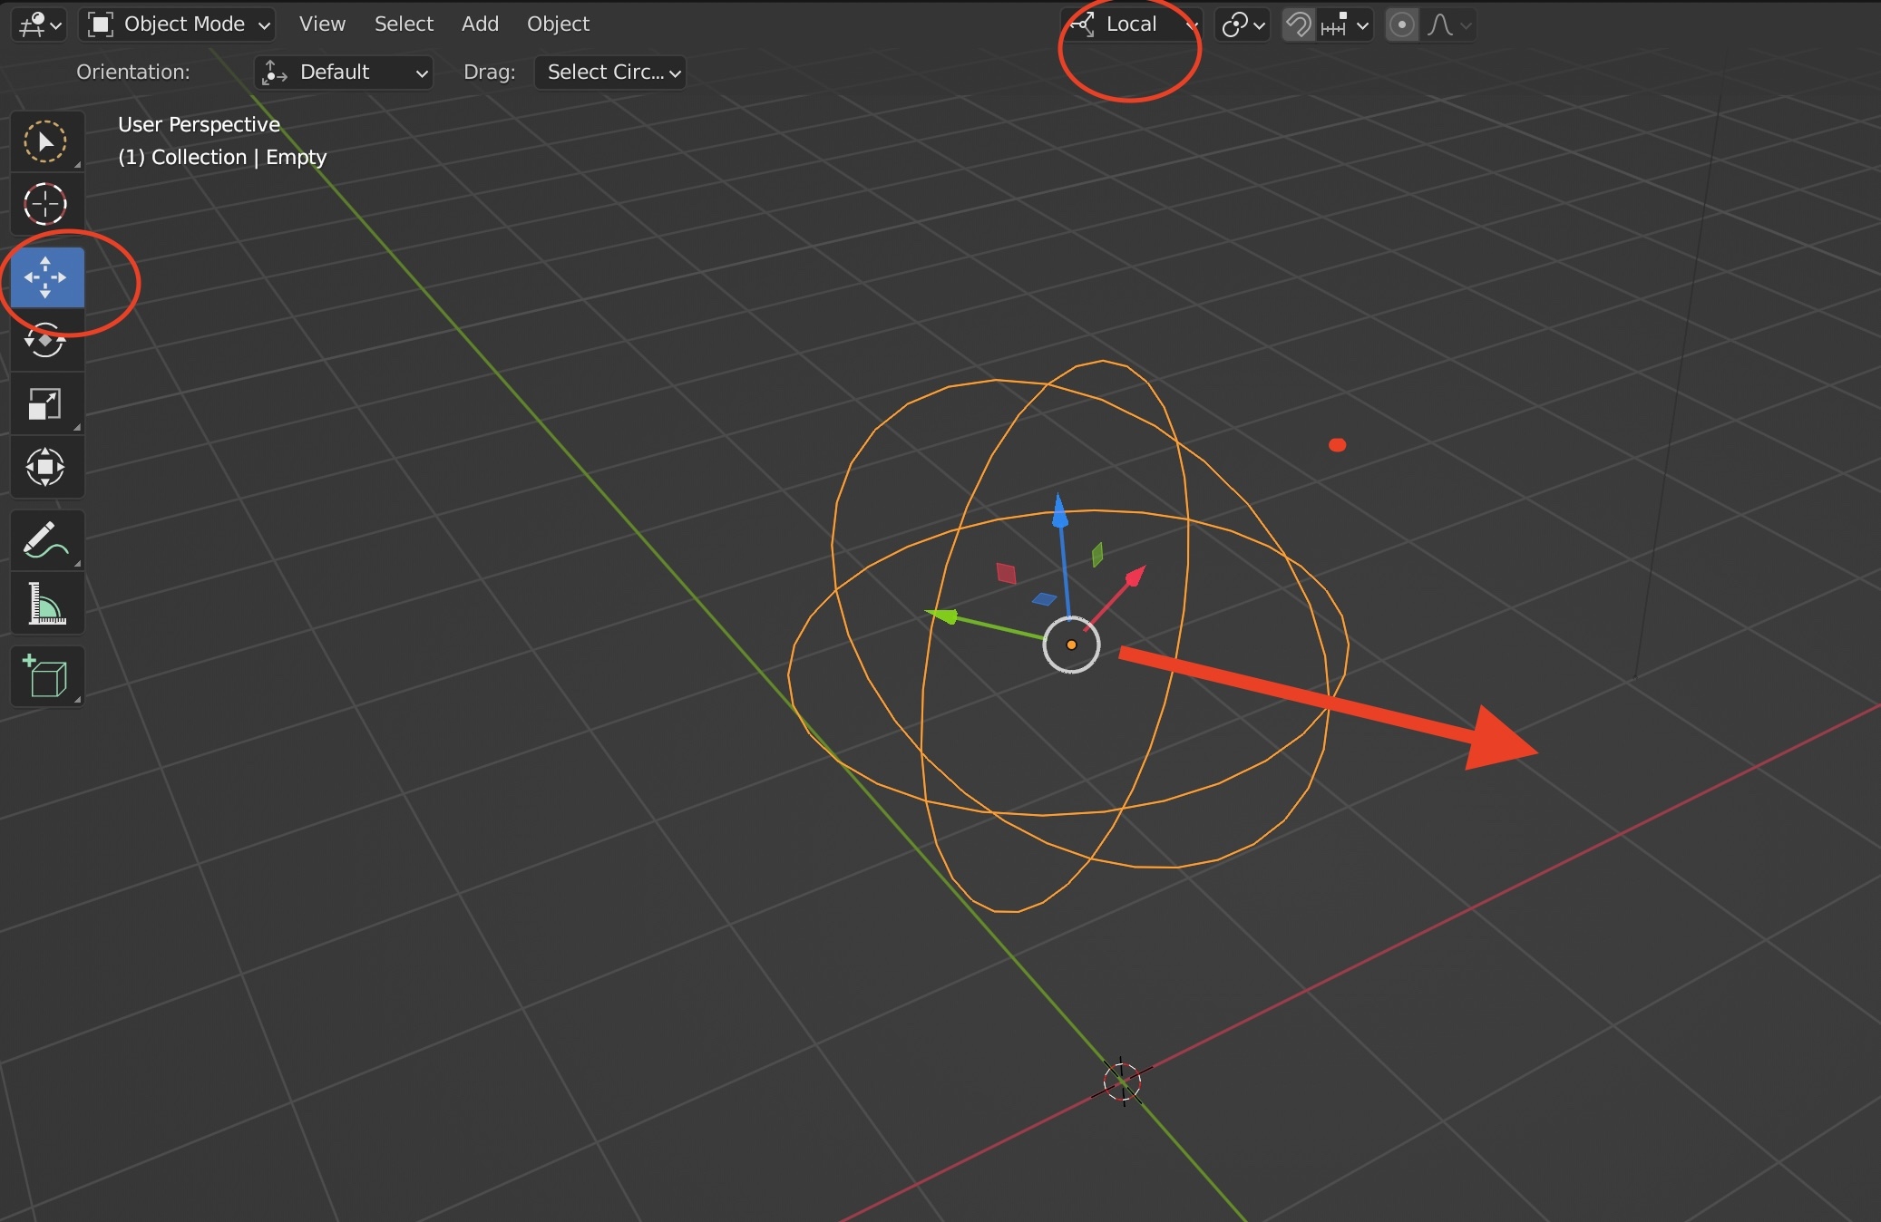Click the 3D cursor at world origin
1881x1222 pixels.
1122,1081
